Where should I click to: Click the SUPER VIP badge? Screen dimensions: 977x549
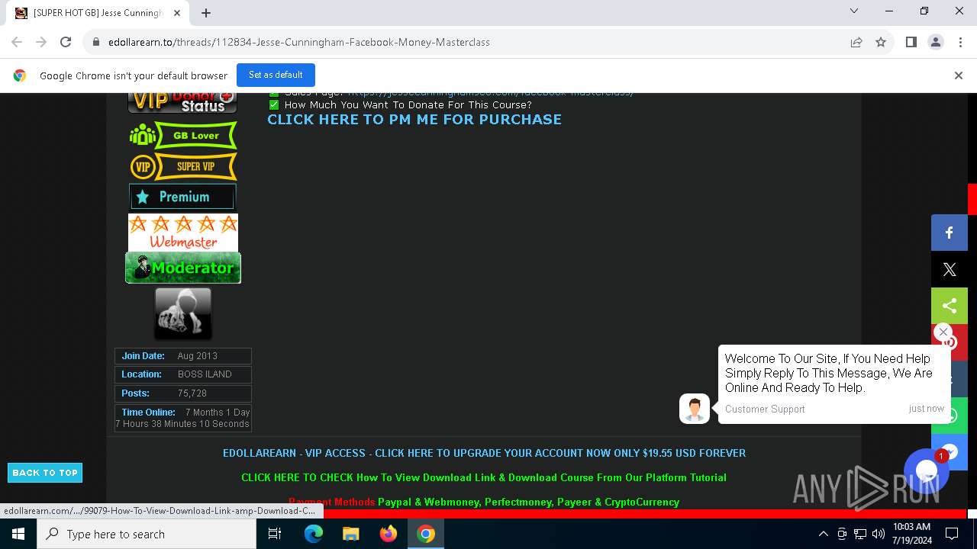183,166
